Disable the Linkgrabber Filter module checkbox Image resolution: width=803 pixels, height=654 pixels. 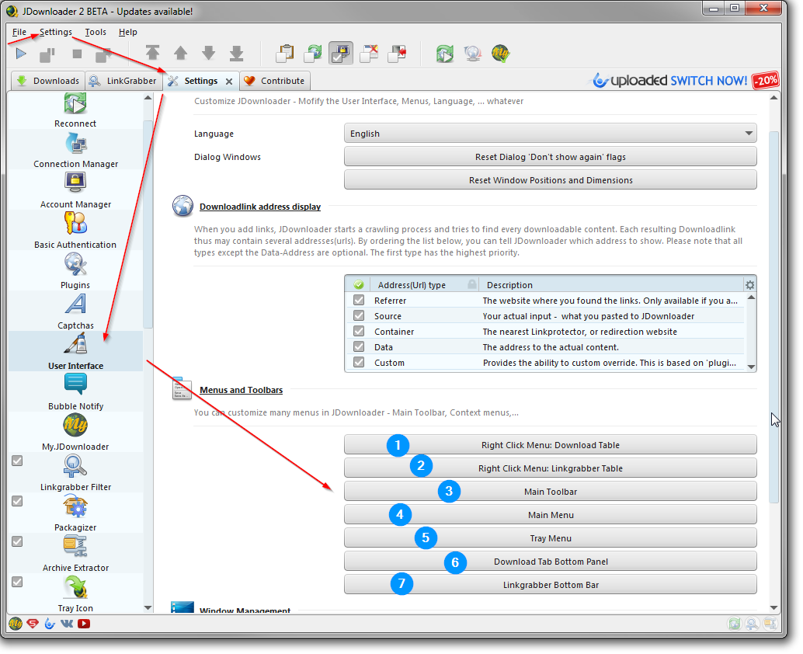[17, 461]
